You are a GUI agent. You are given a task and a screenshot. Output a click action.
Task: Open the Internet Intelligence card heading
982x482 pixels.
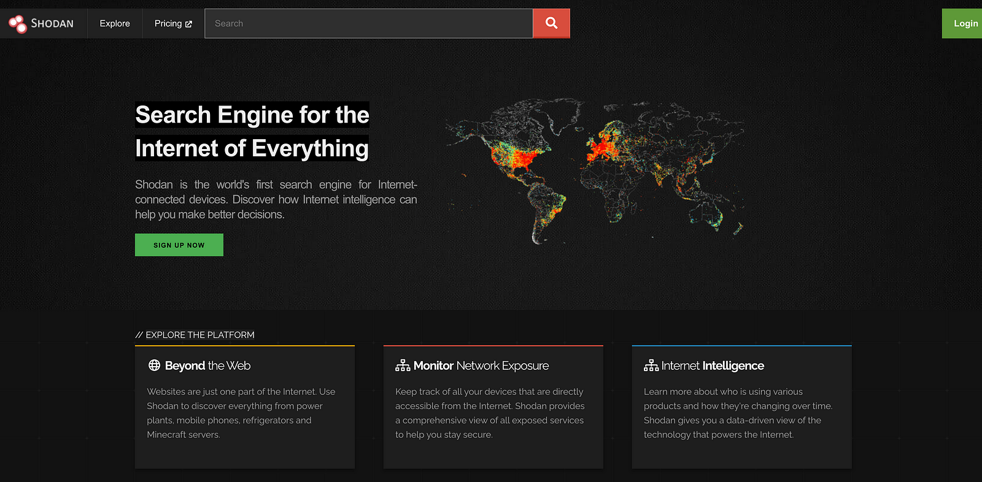[713, 365]
